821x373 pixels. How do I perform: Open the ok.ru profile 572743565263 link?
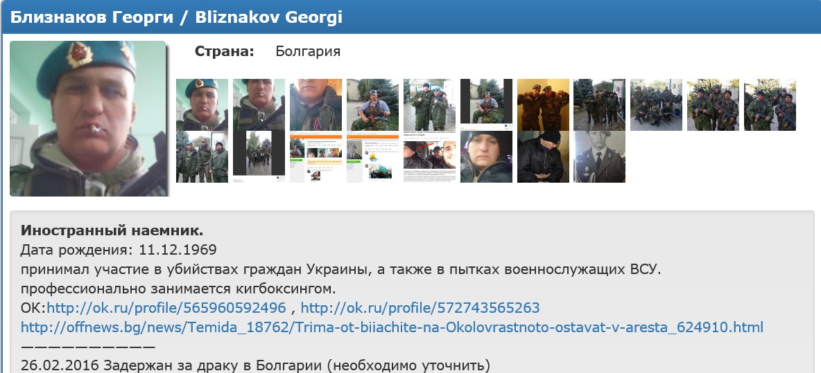click(420, 308)
